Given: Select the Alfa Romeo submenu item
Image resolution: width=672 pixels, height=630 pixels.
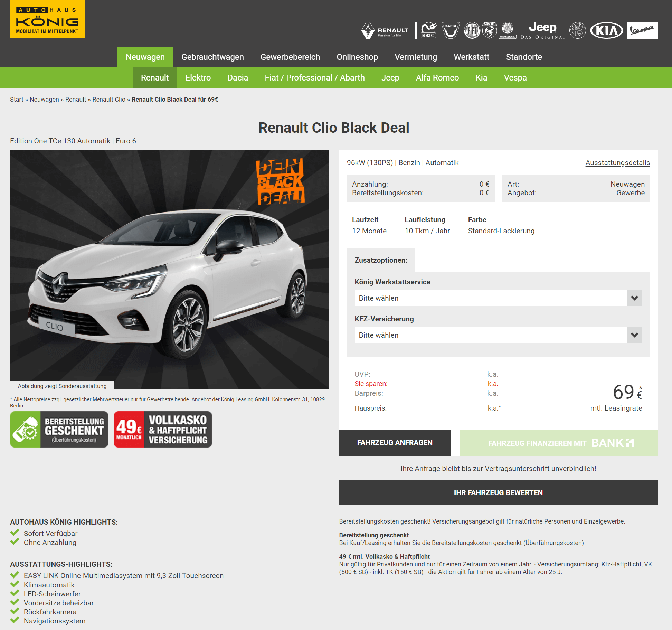Looking at the screenshot, I should (437, 78).
